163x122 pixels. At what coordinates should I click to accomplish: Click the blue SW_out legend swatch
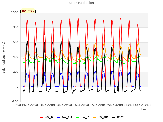click(x=59, y=117)
